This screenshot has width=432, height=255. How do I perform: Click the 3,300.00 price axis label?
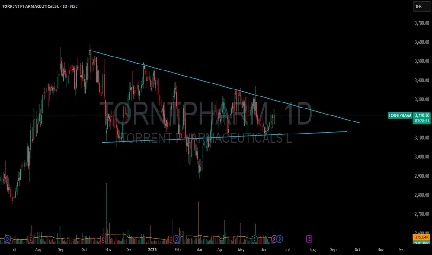point(422,99)
